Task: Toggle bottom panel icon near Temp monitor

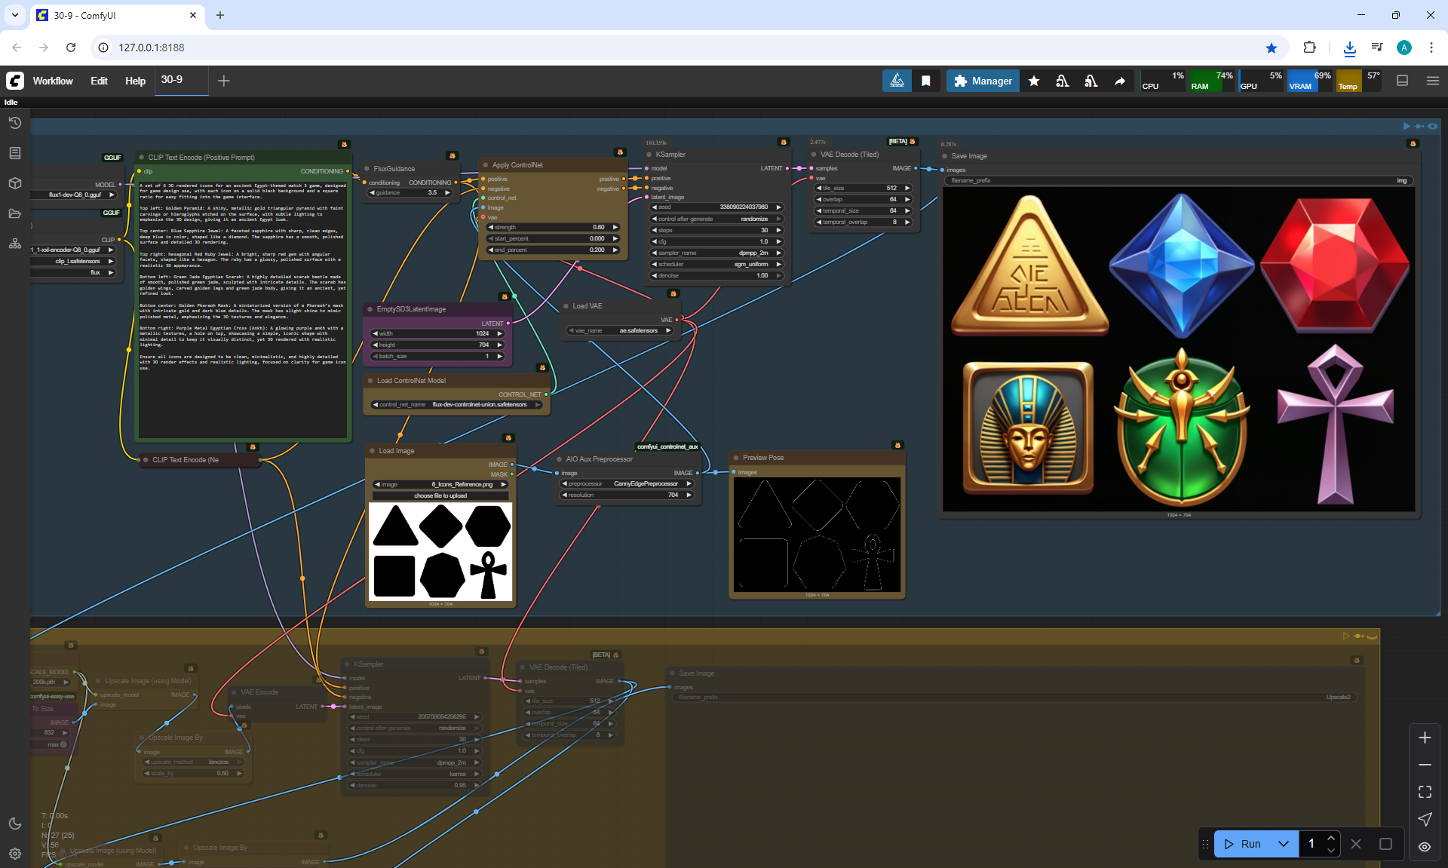Action: point(1402,81)
